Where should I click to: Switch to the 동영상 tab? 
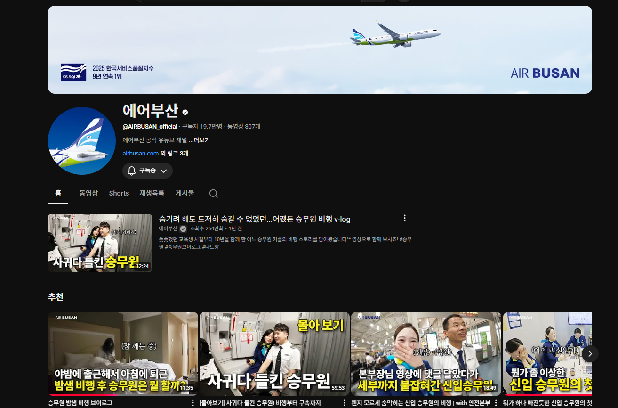[x=88, y=193]
